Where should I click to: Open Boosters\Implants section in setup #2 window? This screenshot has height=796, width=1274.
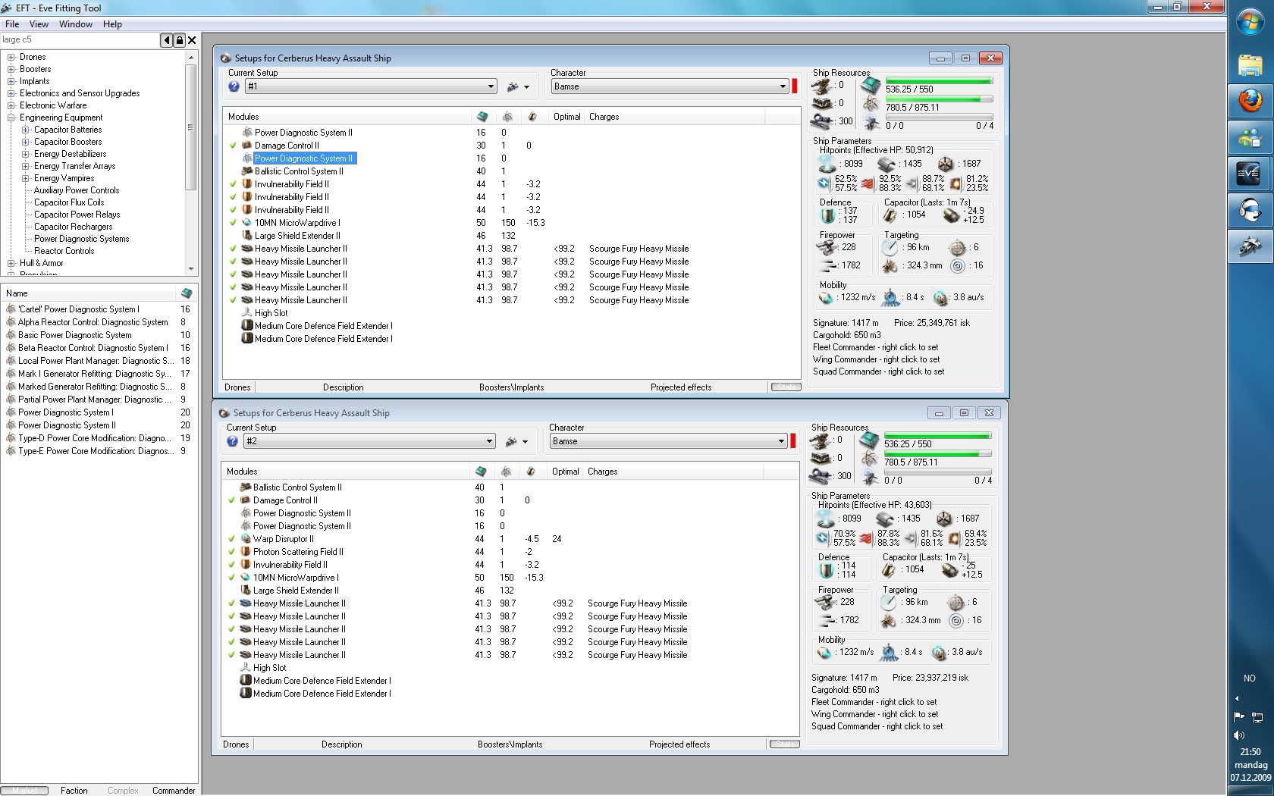click(510, 744)
